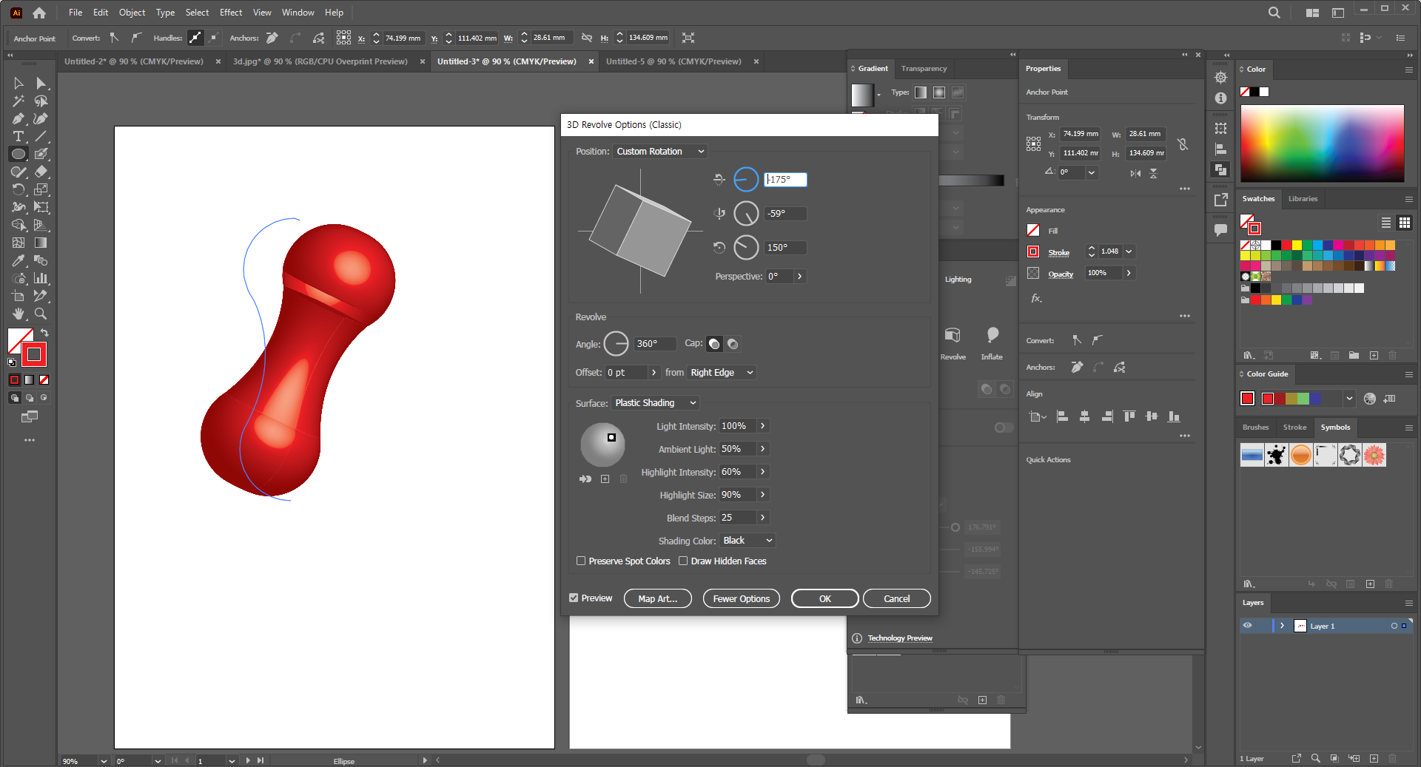Image resolution: width=1421 pixels, height=767 pixels.
Task: Click in the color spectrum picker
Action: click(x=1322, y=143)
